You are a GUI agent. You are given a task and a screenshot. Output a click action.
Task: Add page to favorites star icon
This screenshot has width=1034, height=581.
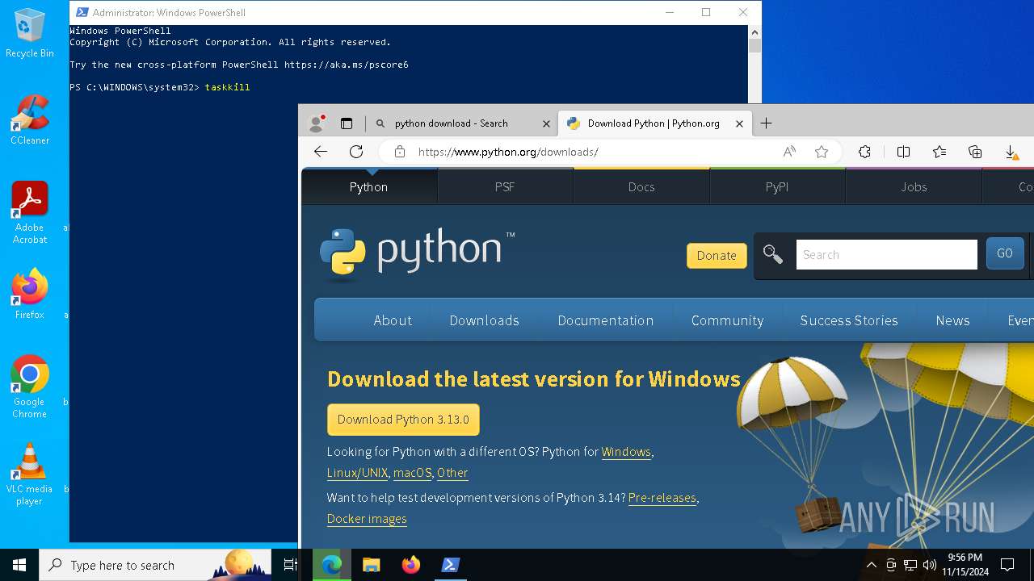[x=822, y=152]
